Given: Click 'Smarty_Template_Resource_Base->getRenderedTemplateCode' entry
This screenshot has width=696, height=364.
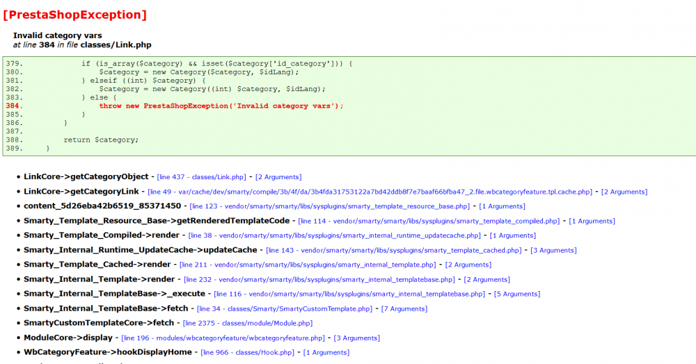Looking at the screenshot, I should [157, 220].
